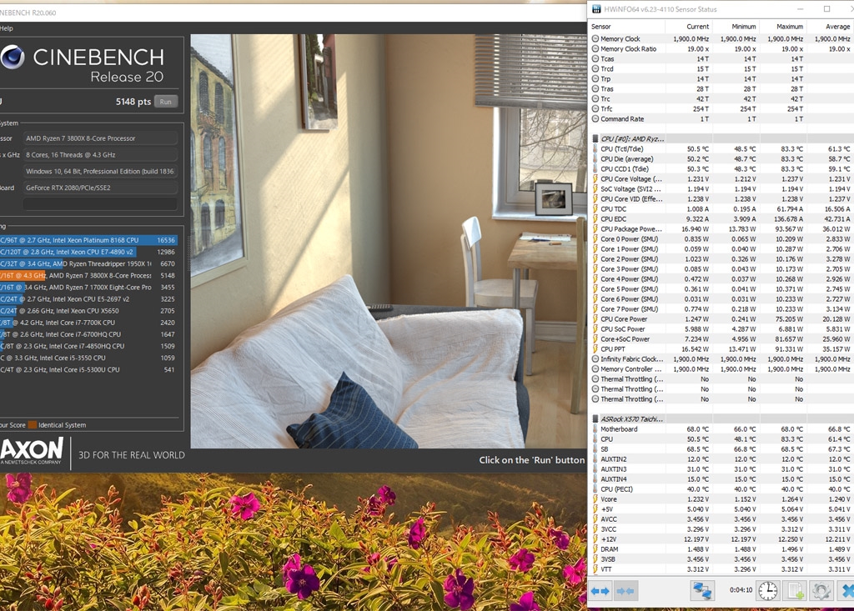Screen dimensions: 854x611
Task: Click the orange Identical System legend swatch
Action: point(33,425)
